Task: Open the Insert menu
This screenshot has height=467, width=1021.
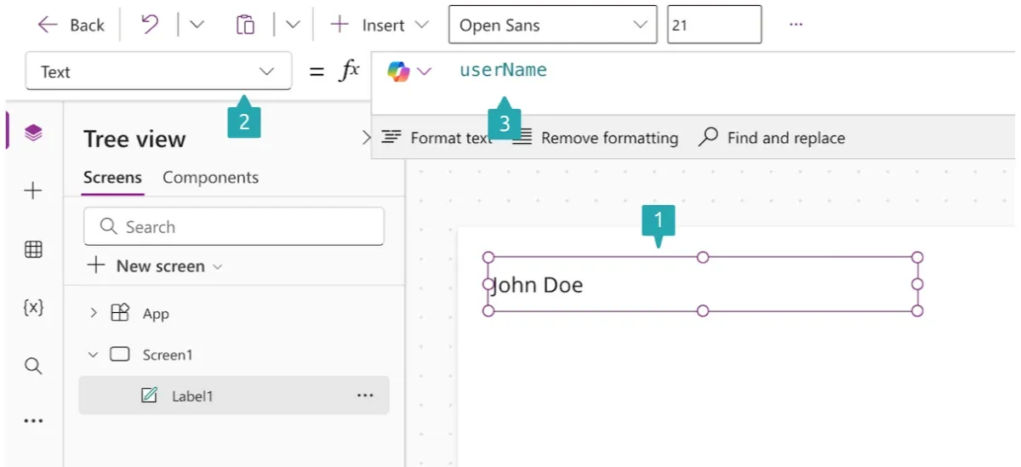Action: (379, 25)
